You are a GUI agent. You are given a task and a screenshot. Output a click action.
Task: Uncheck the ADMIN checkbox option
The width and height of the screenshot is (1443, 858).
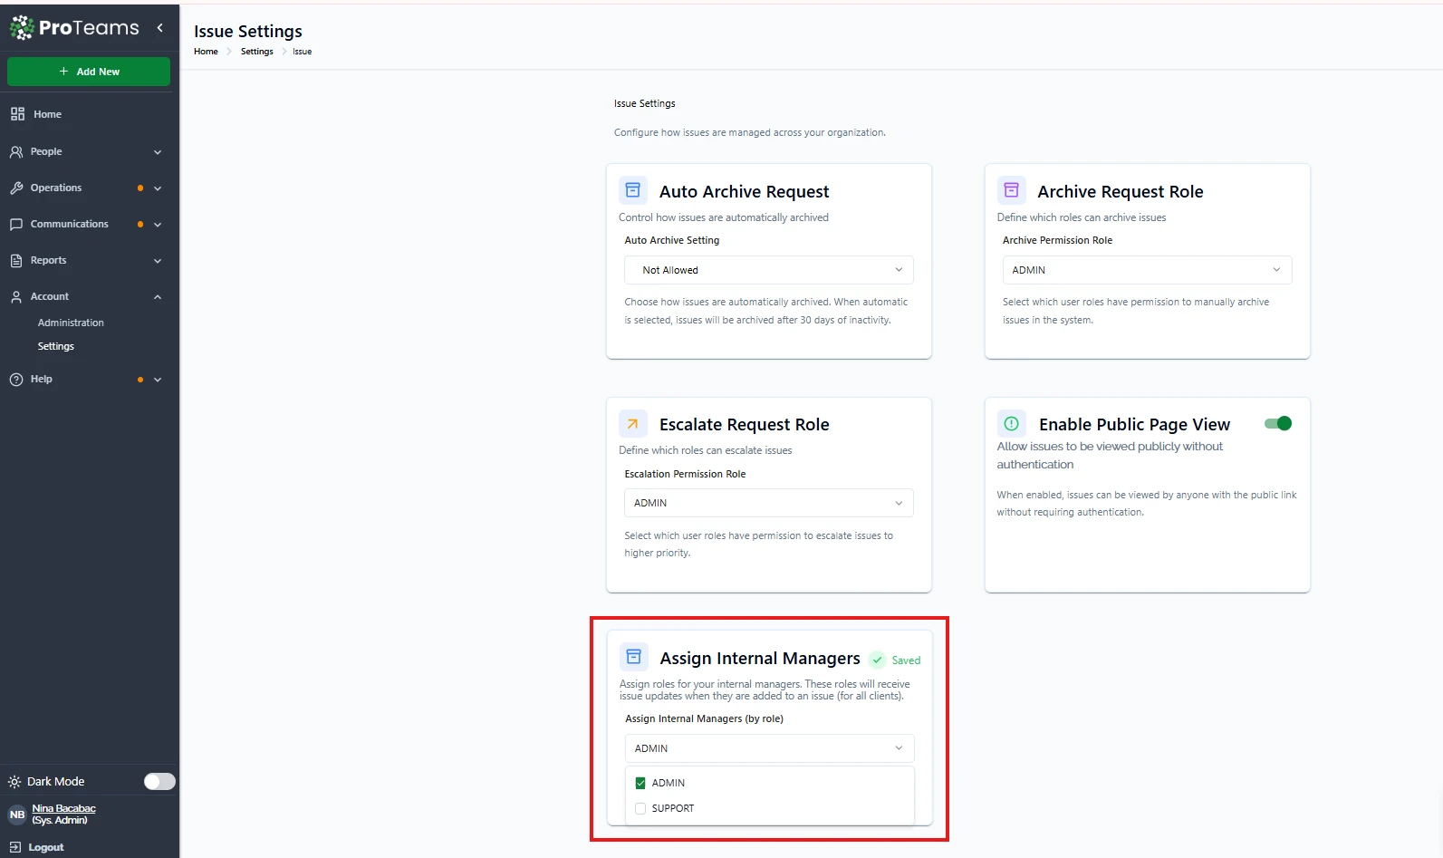tap(640, 783)
